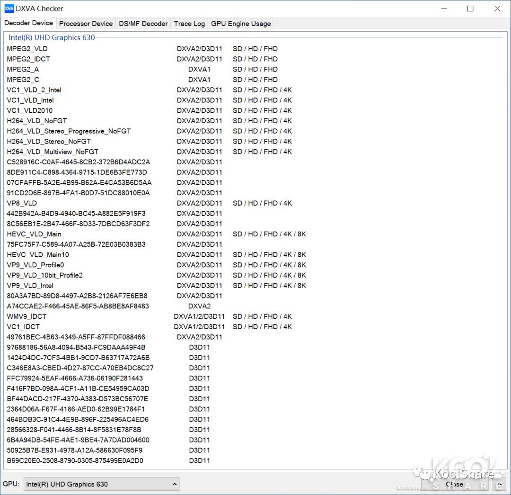Screen dimensions: 511x495
Task: Click DXVA1/2/D3D11 value in WMV9_IDCT row
Action: pos(199,316)
